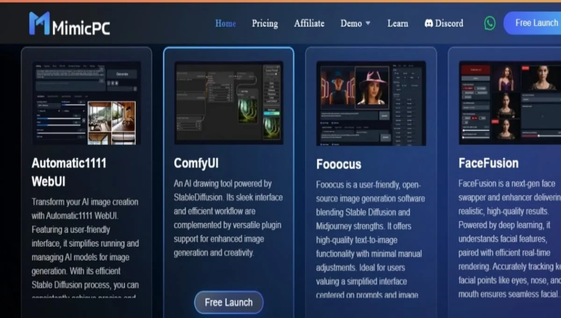Click Free Launch in the header
This screenshot has height=318, width=561.
pyautogui.click(x=532, y=23)
